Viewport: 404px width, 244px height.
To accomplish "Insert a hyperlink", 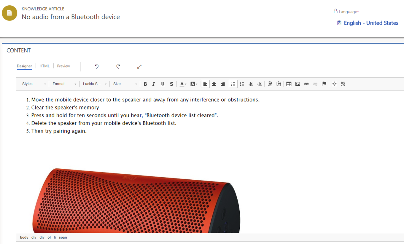I will [306, 84].
